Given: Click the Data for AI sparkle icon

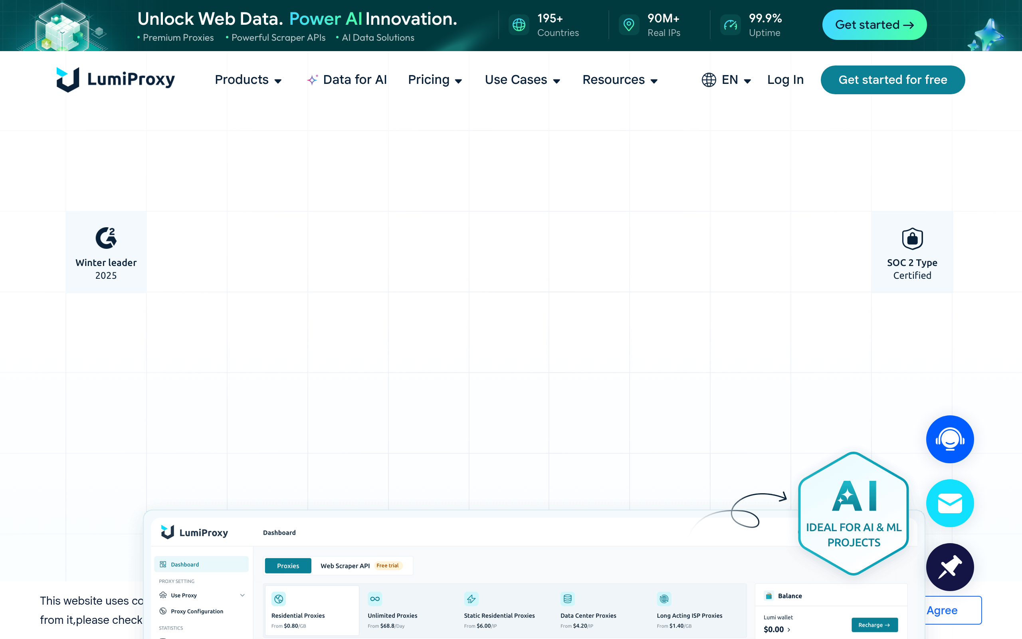Looking at the screenshot, I should [313, 79].
